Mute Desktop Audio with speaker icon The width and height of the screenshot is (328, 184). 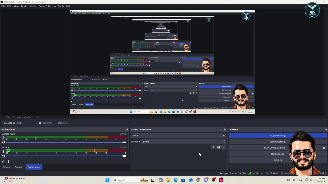pyautogui.click(x=3, y=142)
